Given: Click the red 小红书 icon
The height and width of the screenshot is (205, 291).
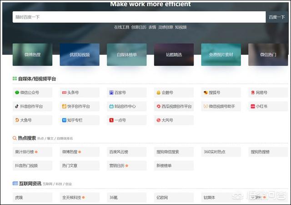Looking at the screenshot, I should point(253,107).
